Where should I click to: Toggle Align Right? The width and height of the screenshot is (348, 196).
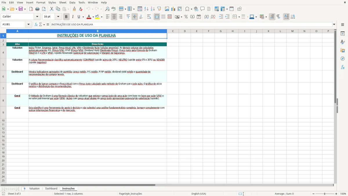(x=121, y=17)
